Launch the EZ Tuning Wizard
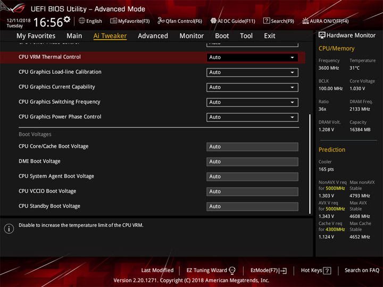This screenshot has width=383, height=287. tap(211, 271)
